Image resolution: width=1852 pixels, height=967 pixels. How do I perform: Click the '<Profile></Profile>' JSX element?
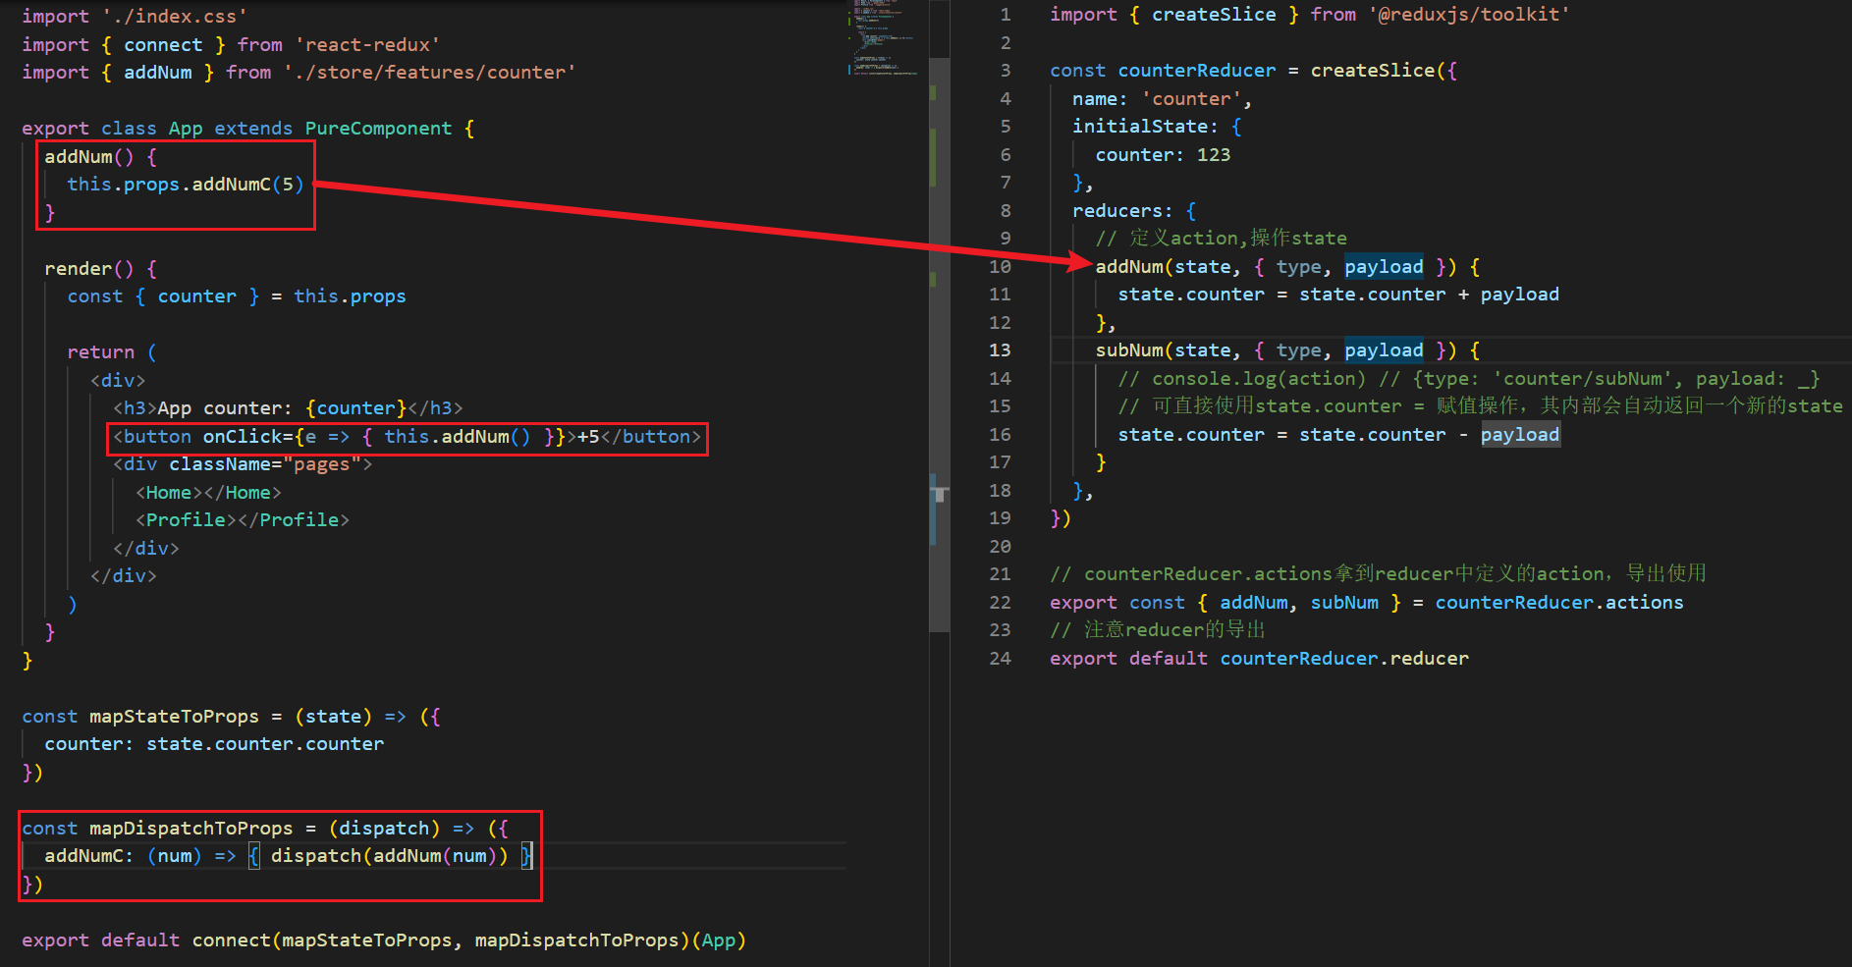click(x=243, y=520)
